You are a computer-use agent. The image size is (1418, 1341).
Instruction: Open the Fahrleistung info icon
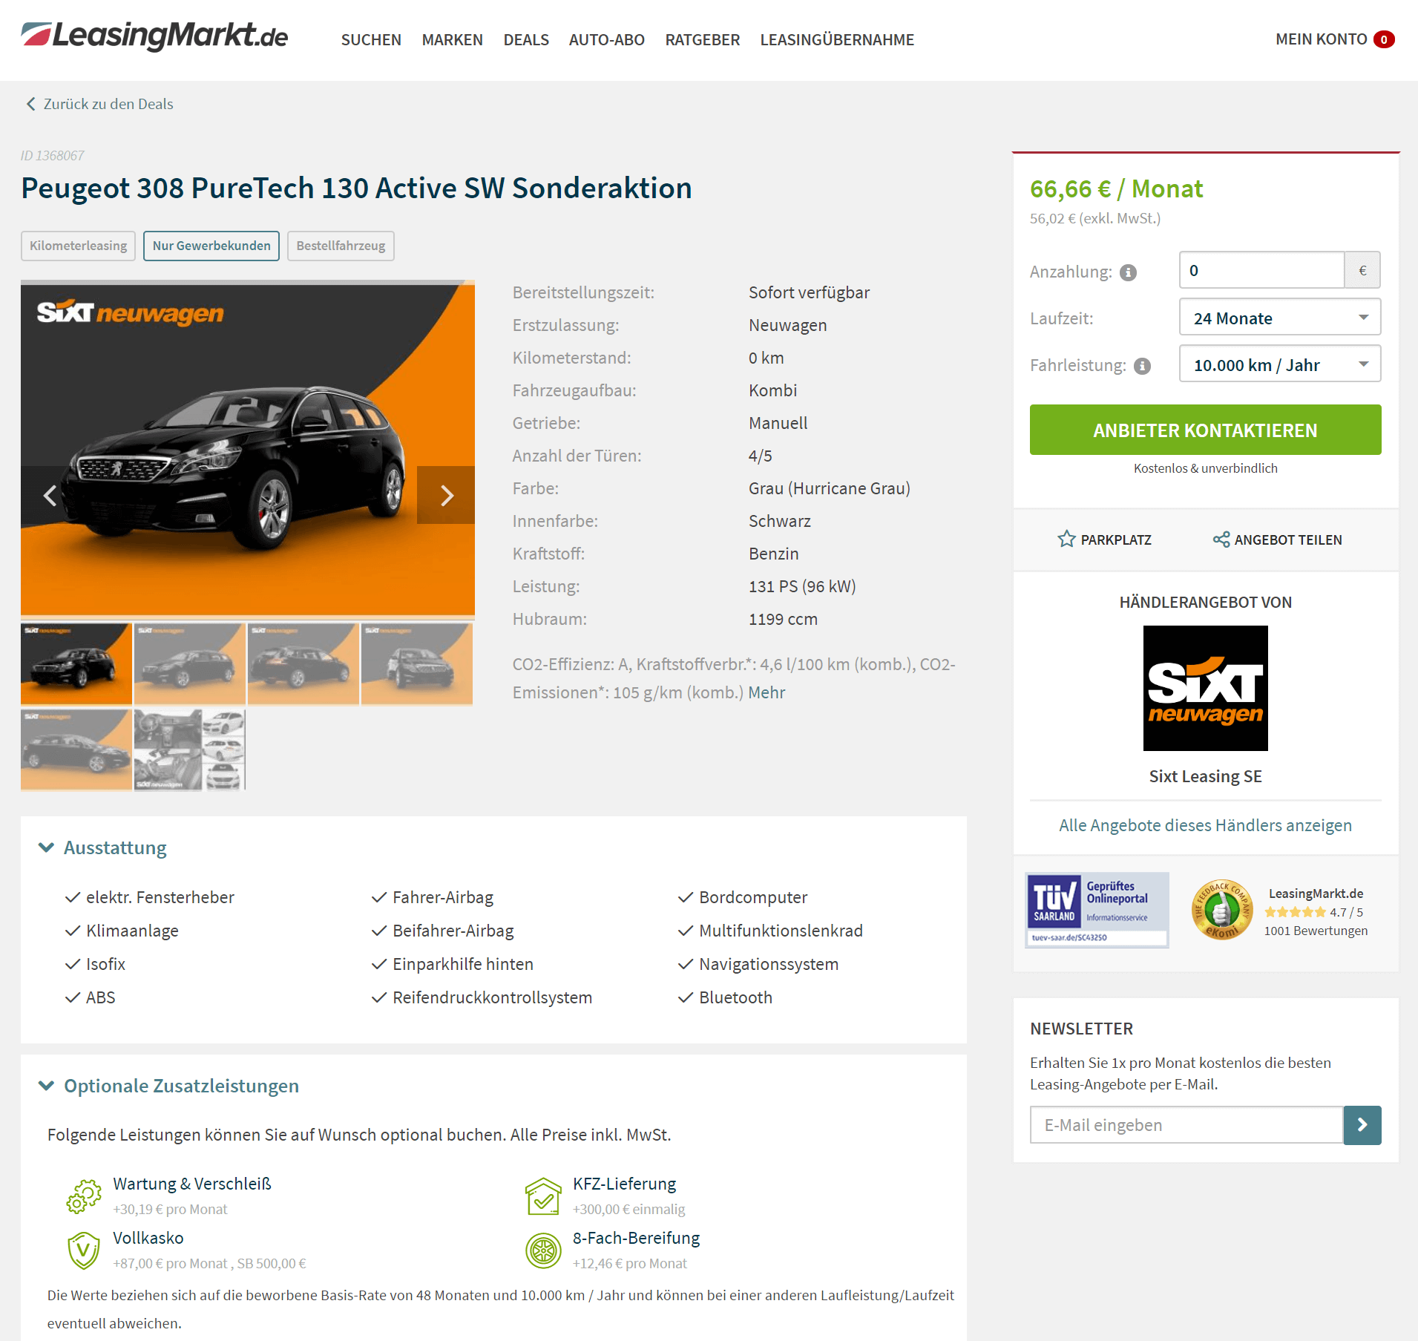coord(1143,366)
